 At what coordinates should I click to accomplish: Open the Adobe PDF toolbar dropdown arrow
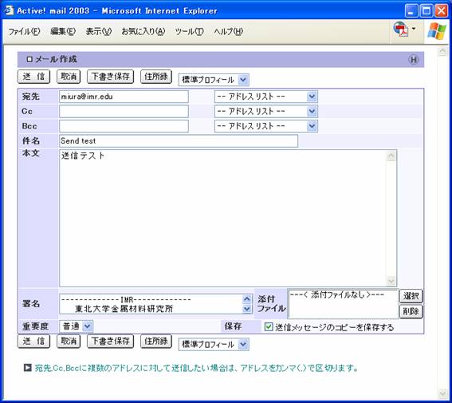414,29
